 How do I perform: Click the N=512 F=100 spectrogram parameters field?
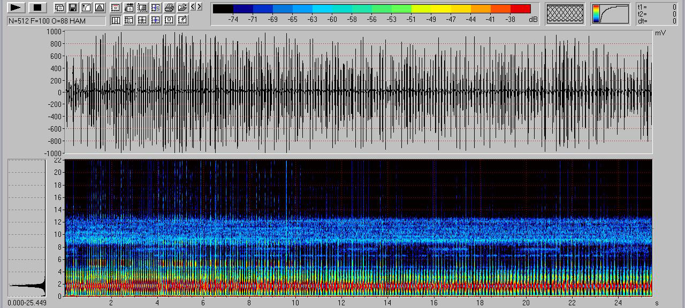[x=56, y=20]
